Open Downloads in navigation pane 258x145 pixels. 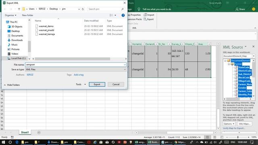[x=15, y=40]
